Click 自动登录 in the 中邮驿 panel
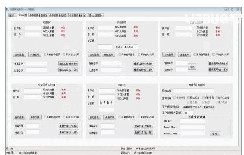The image size is (244, 155). [x=94, y=117]
